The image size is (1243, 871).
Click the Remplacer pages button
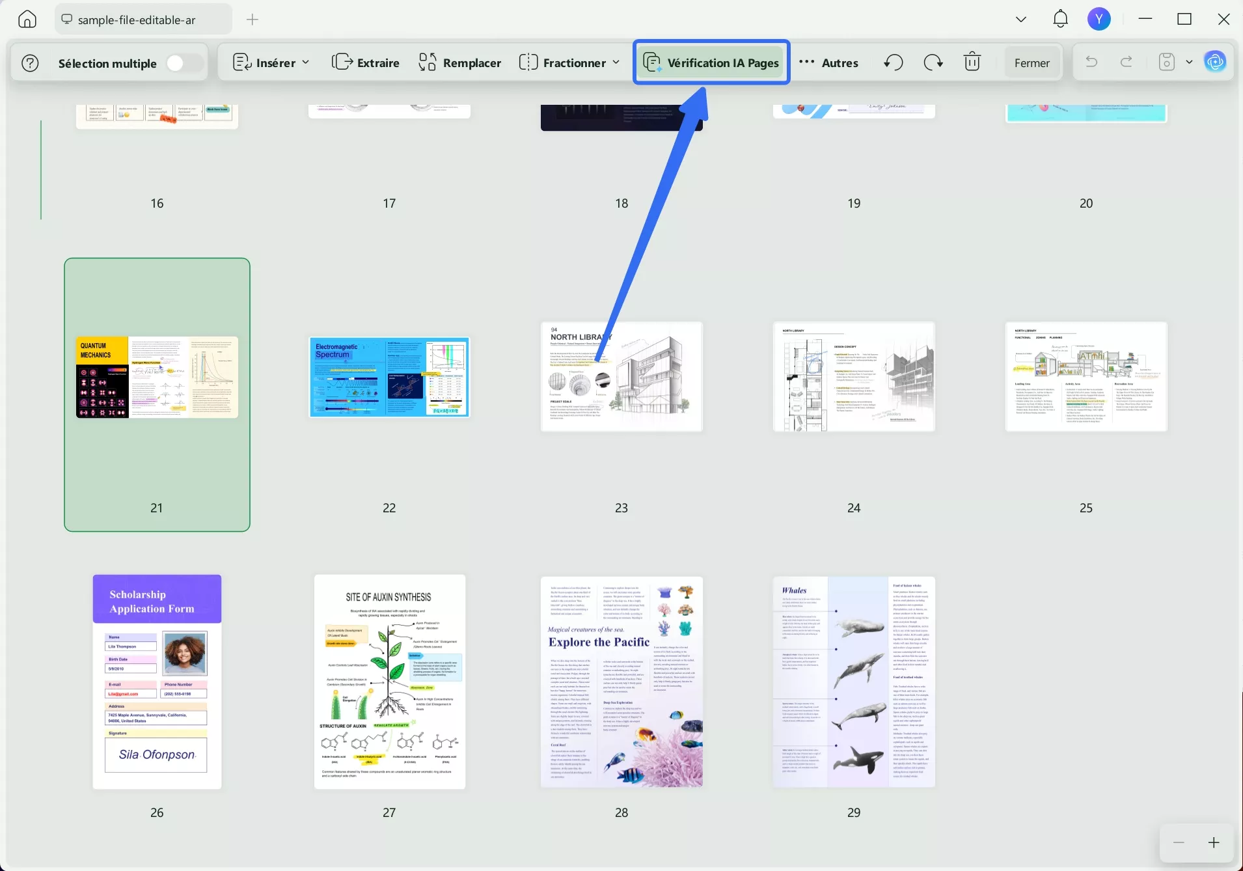tap(460, 63)
